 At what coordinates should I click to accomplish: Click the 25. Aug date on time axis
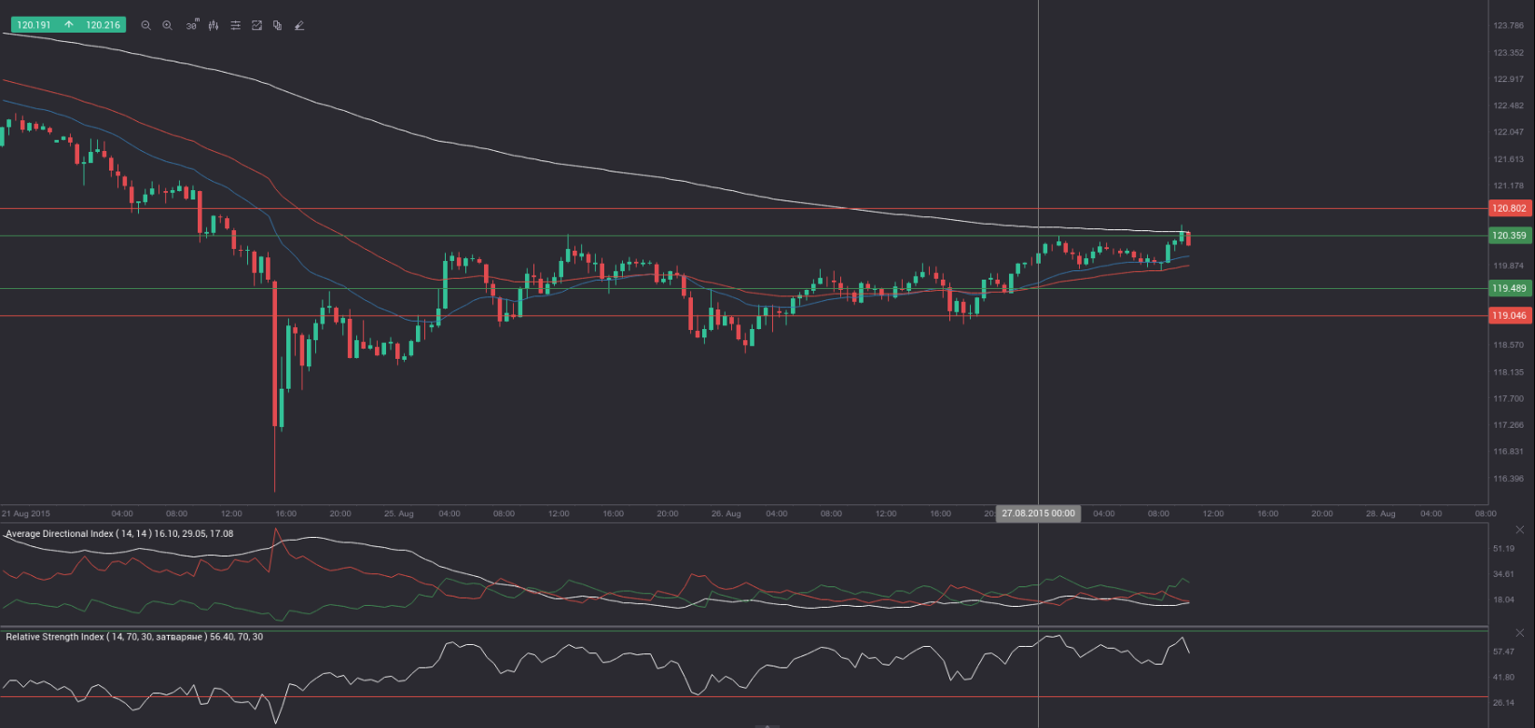click(398, 514)
